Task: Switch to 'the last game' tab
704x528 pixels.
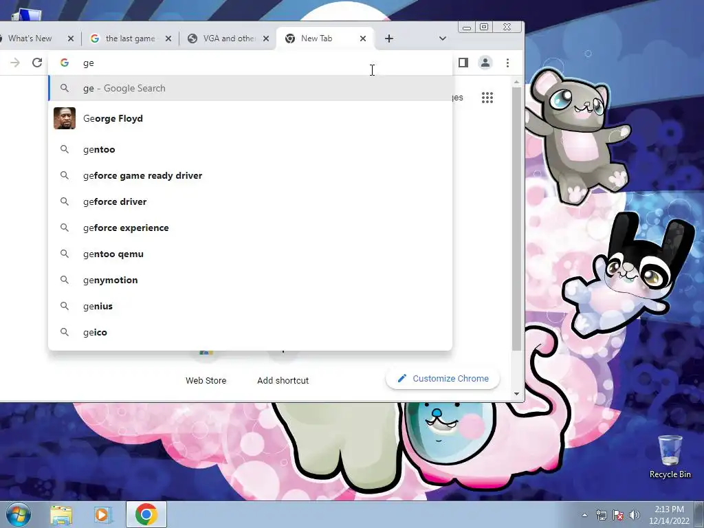Action: (x=130, y=38)
